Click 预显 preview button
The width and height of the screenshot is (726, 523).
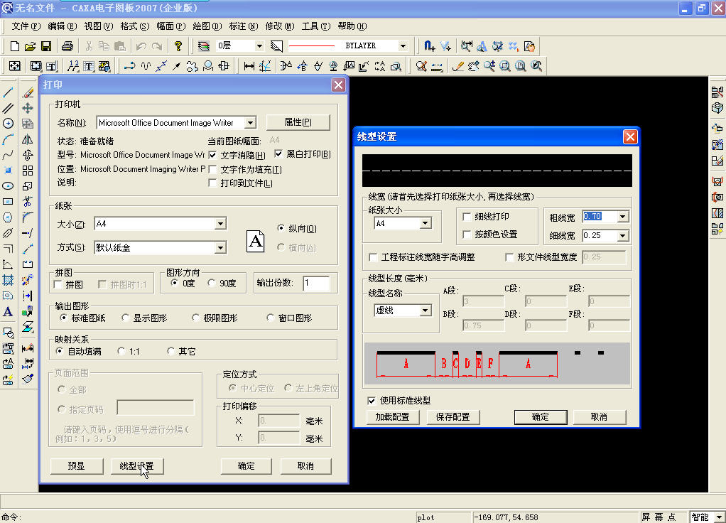coord(77,466)
